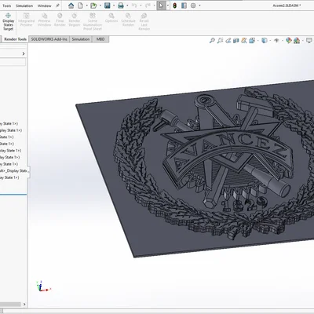
Task: Expand the Print dropdown arrow
Action: 127,5
